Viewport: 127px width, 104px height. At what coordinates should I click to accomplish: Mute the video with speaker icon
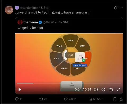tap(96, 90)
